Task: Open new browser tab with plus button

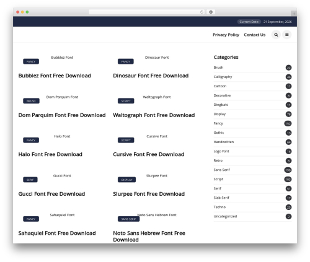Action: pyautogui.click(x=294, y=14)
